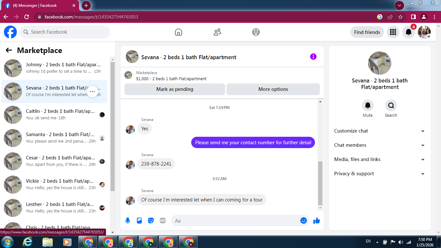Click the purple 'Please send me your contact number' message

tap(253, 142)
